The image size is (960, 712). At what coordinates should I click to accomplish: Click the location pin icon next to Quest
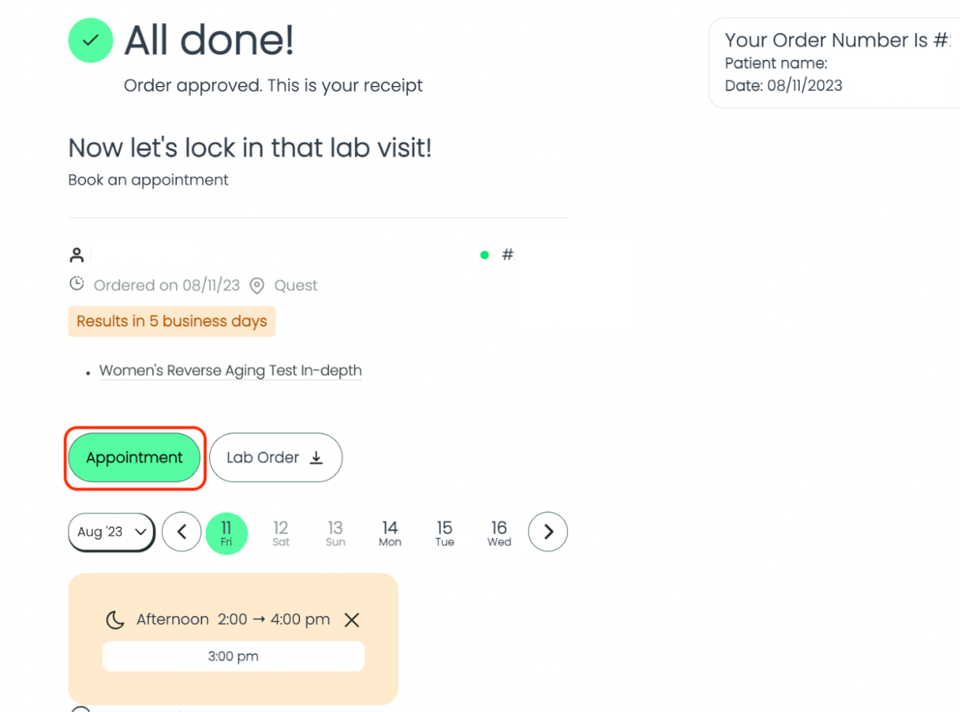click(x=257, y=286)
